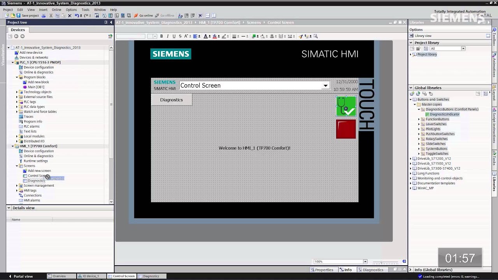This screenshot has width=498, height=280.
Task: Click the font color A icon
Action: point(206,36)
